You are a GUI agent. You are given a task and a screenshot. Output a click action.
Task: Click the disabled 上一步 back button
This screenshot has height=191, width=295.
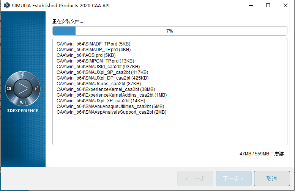click(195, 178)
